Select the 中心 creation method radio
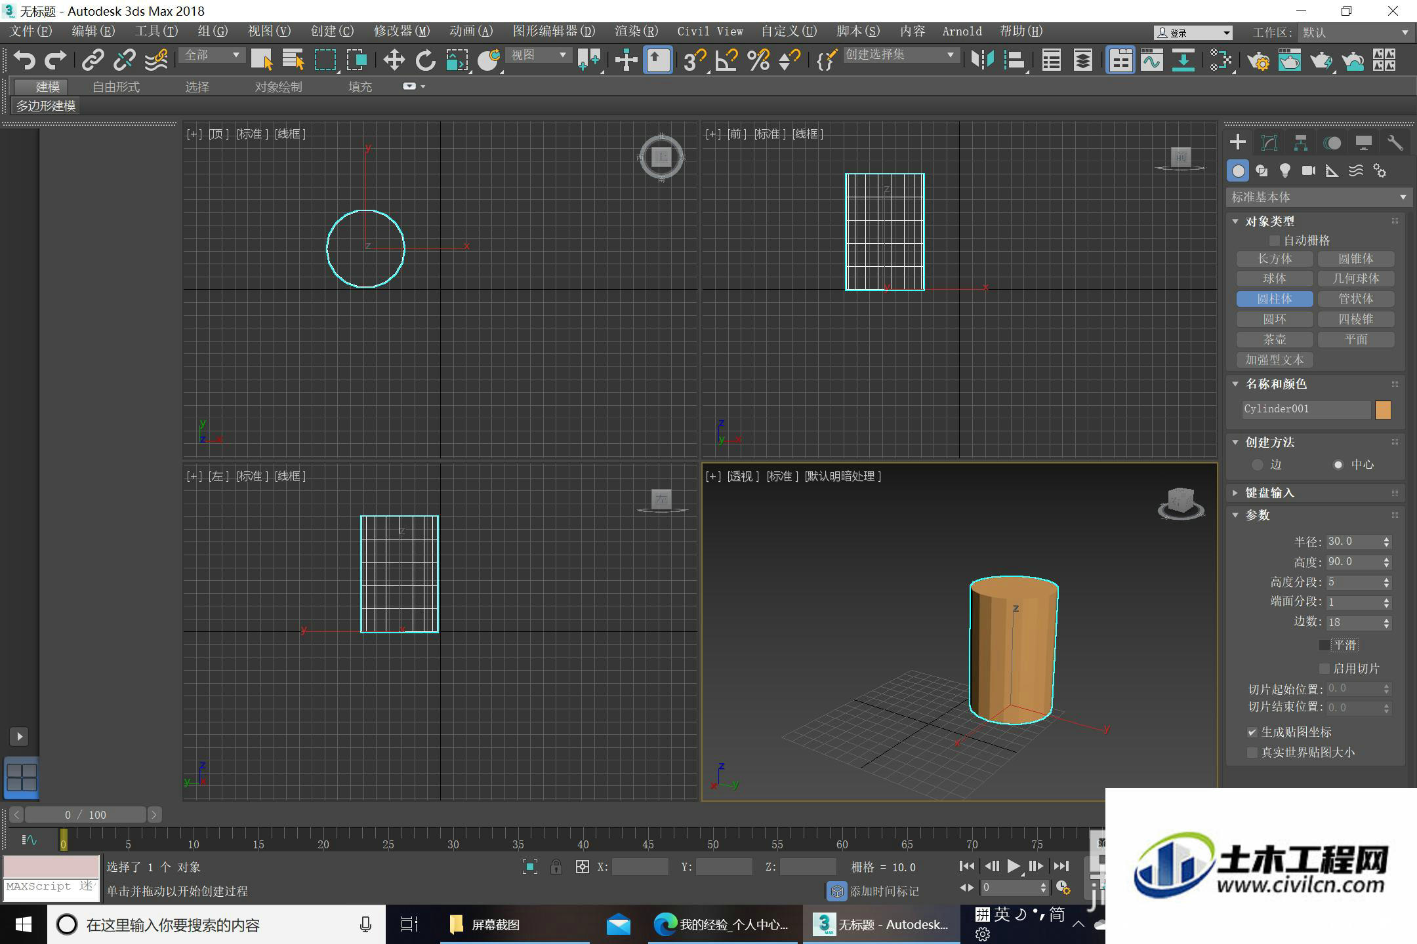 click(x=1338, y=465)
